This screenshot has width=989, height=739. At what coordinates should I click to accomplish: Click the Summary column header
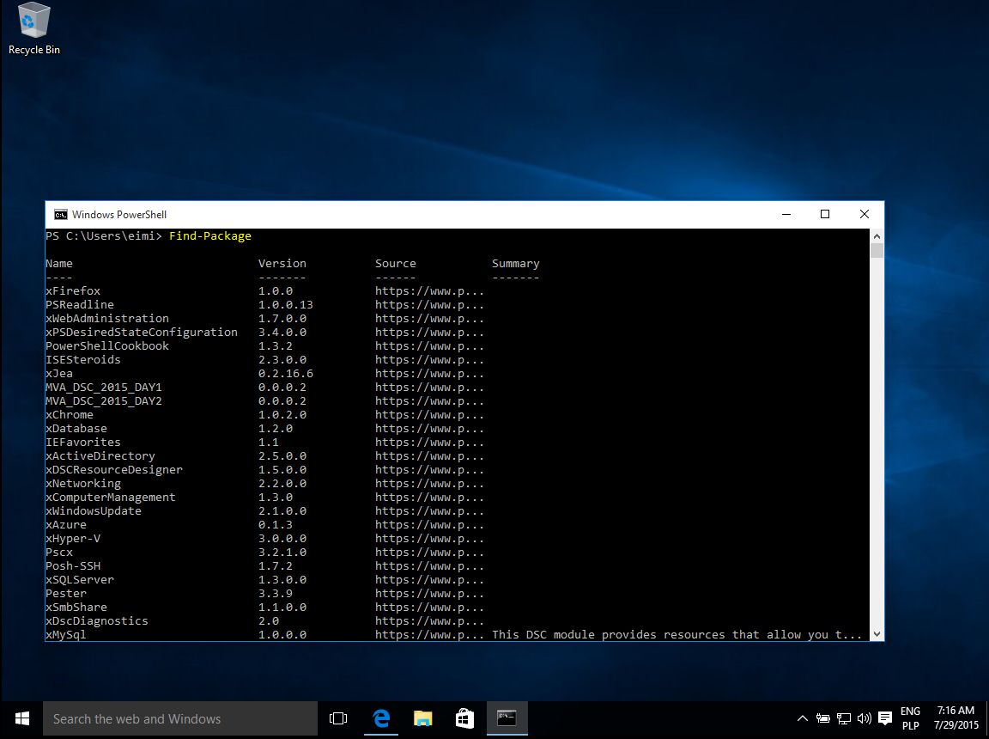click(x=516, y=264)
